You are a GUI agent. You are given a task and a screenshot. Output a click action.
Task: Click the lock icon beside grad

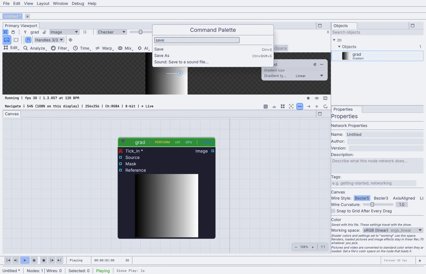44,32
